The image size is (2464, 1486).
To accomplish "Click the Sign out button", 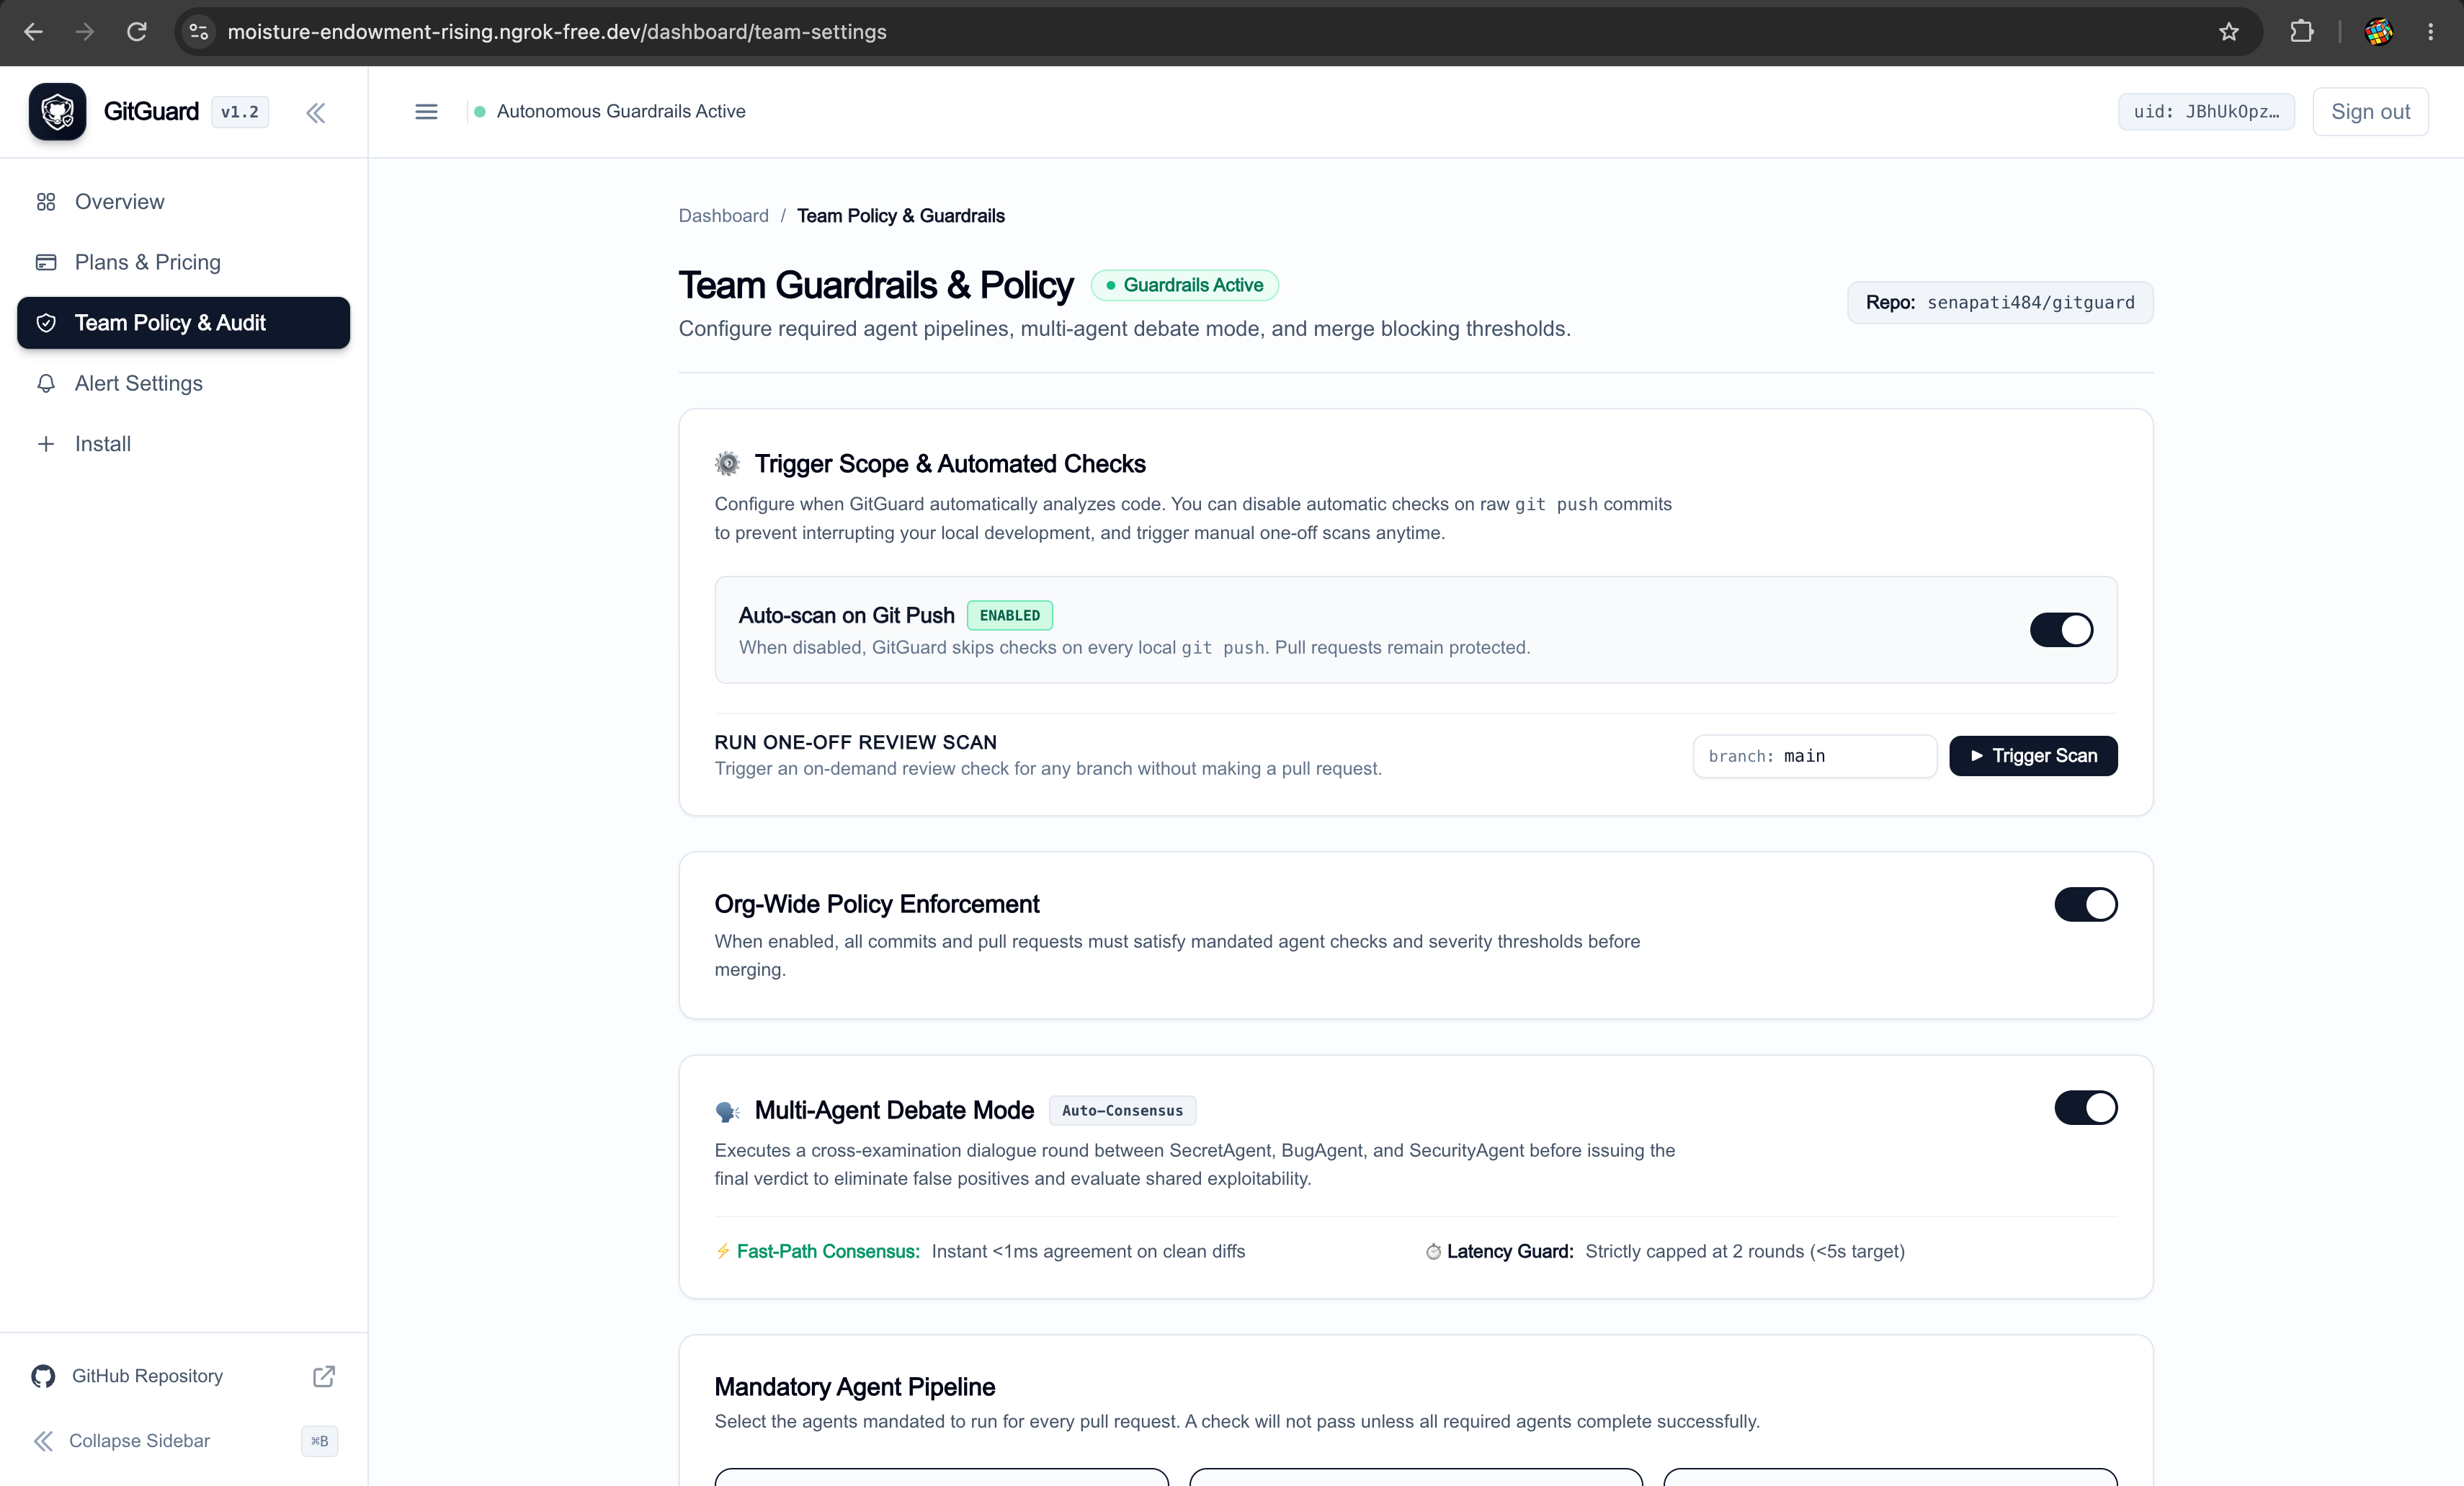I will coord(2370,111).
